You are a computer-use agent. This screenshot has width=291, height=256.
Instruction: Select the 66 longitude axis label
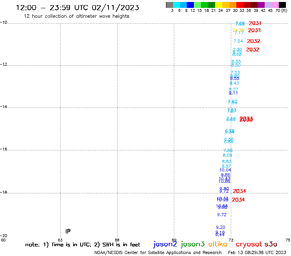click(117, 240)
